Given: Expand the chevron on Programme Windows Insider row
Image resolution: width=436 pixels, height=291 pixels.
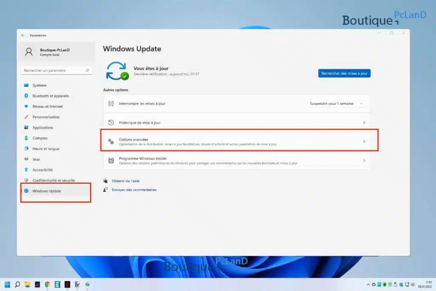Looking at the screenshot, I should 364,161.
